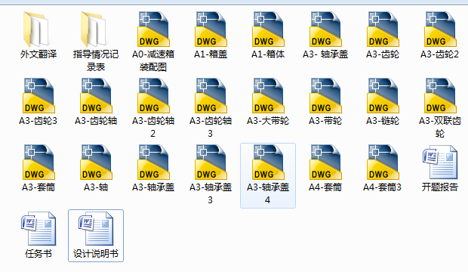This screenshot has width=468, height=272.
Task: Select the A3-齿轮2 DWG file icon
Action: tap(439, 29)
